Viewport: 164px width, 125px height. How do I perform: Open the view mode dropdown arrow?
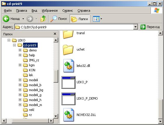tap(101, 19)
